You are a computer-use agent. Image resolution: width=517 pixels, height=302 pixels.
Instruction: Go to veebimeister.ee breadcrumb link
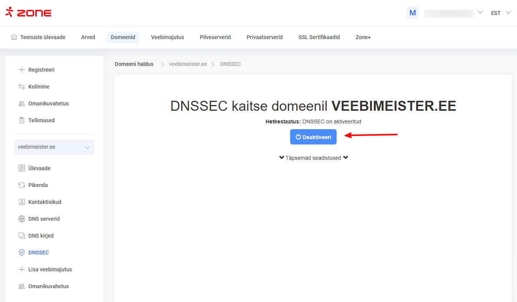pyautogui.click(x=188, y=64)
